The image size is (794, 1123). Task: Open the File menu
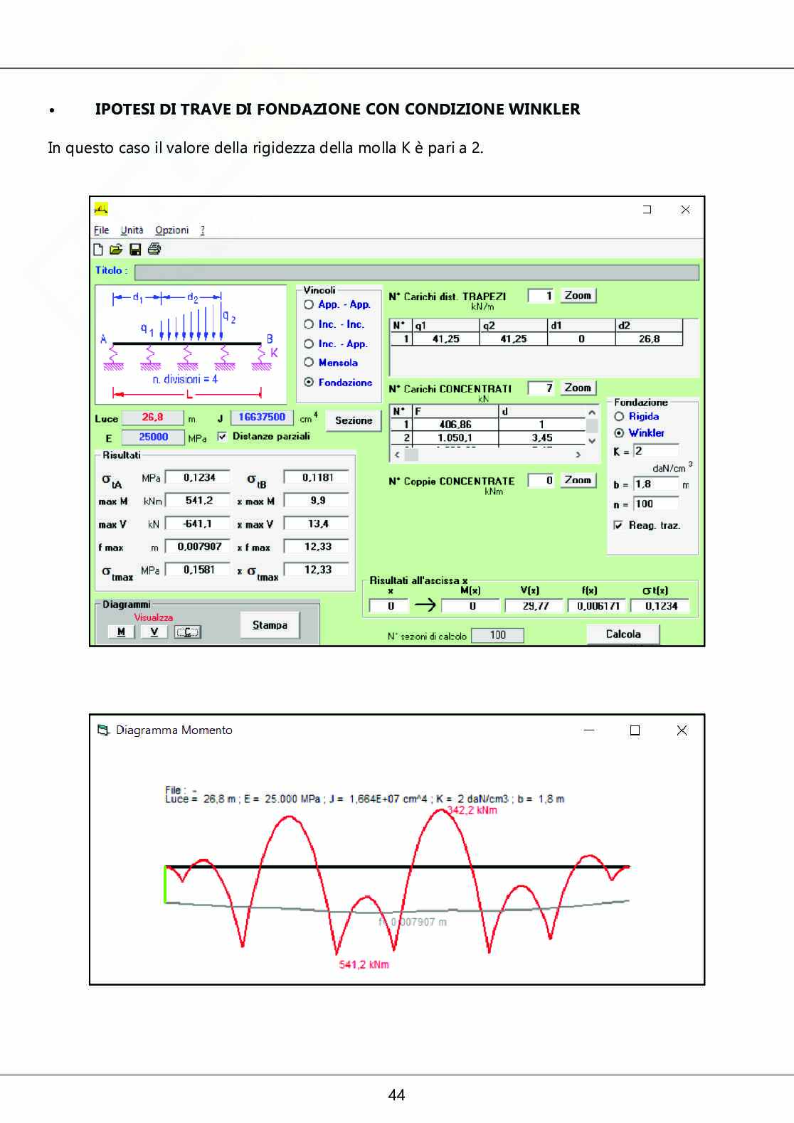(101, 230)
